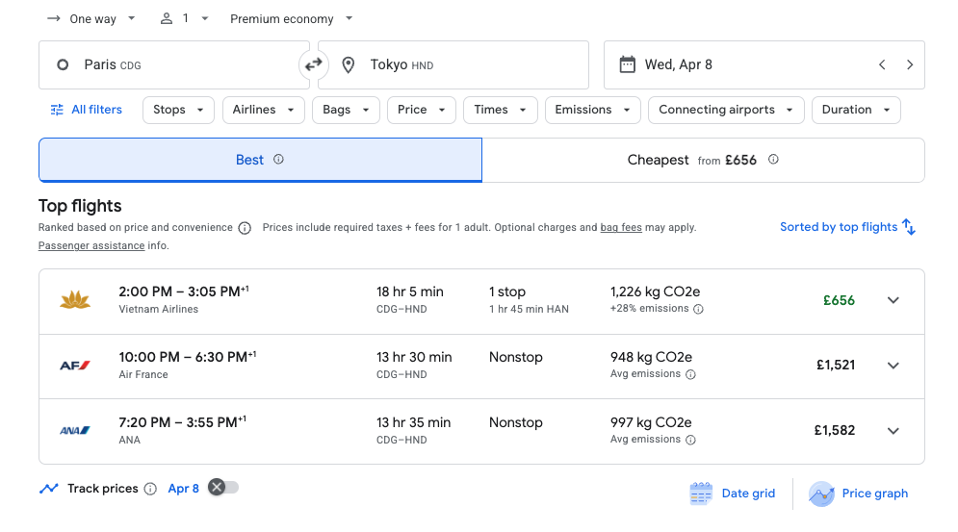The width and height of the screenshot is (958, 532).
Task: Open the Date grid view
Action: (733, 494)
